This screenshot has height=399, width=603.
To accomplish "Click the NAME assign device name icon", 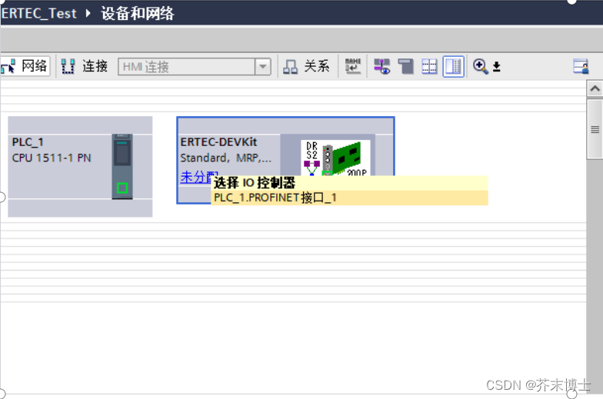I will pyautogui.click(x=352, y=66).
